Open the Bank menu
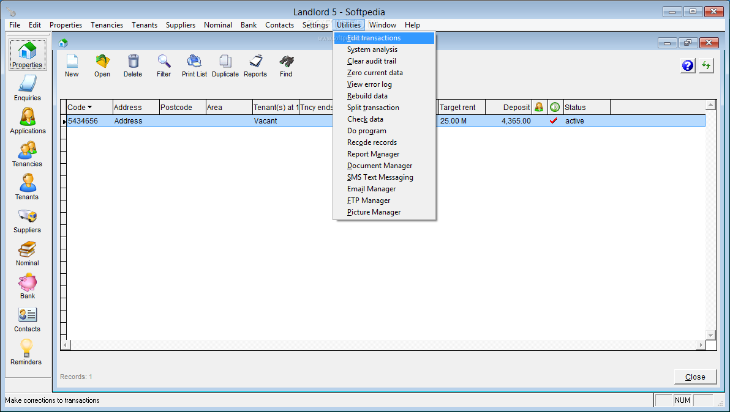This screenshot has height=412, width=730. [x=249, y=25]
